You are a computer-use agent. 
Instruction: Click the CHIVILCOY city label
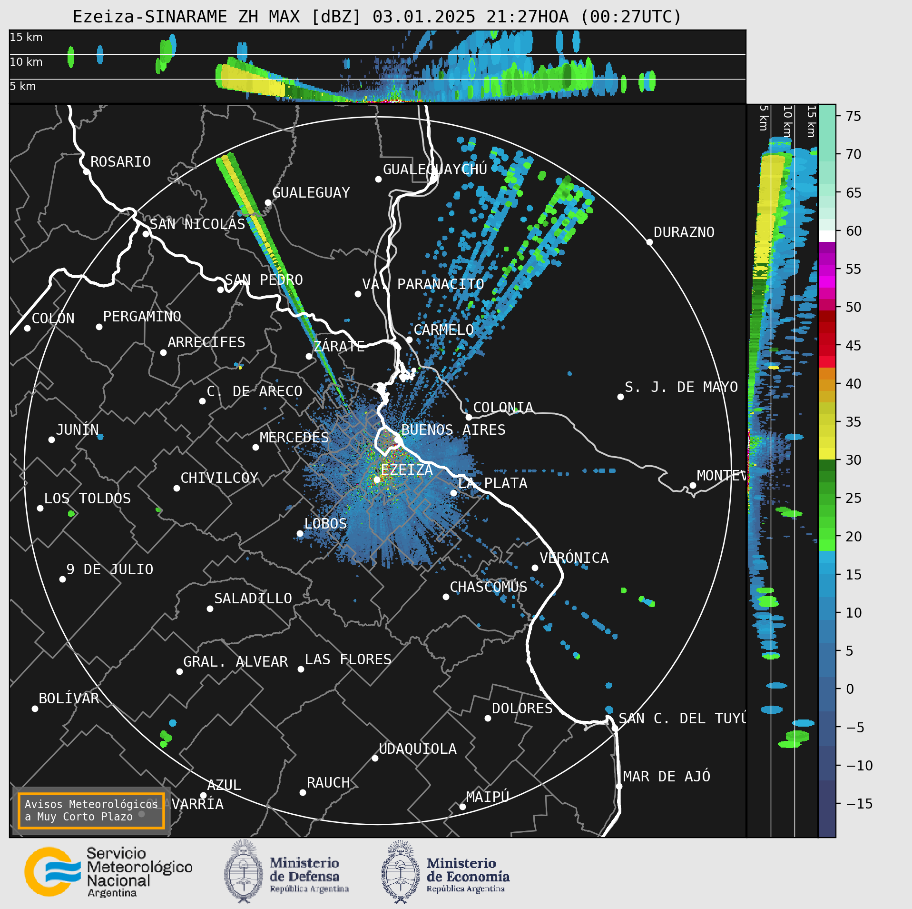(x=219, y=478)
